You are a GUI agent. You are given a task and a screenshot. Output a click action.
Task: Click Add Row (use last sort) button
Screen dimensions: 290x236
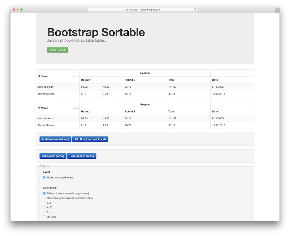pyautogui.click(x=55, y=139)
